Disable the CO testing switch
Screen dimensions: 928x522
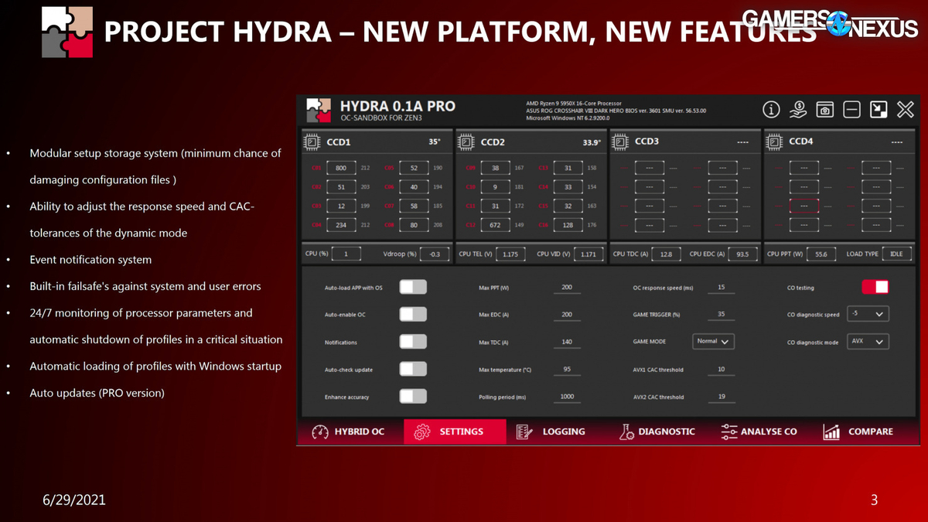875,287
